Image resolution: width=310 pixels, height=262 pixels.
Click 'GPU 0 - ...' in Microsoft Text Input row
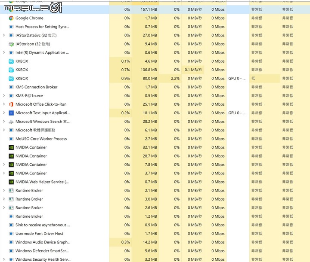point(237,113)
